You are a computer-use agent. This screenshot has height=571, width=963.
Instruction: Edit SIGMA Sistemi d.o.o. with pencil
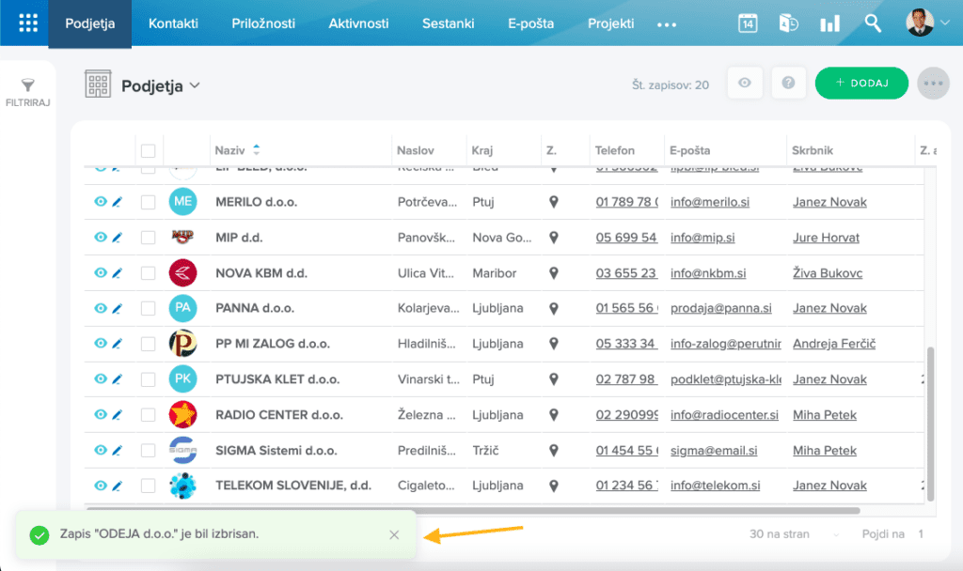click(118, 450)
